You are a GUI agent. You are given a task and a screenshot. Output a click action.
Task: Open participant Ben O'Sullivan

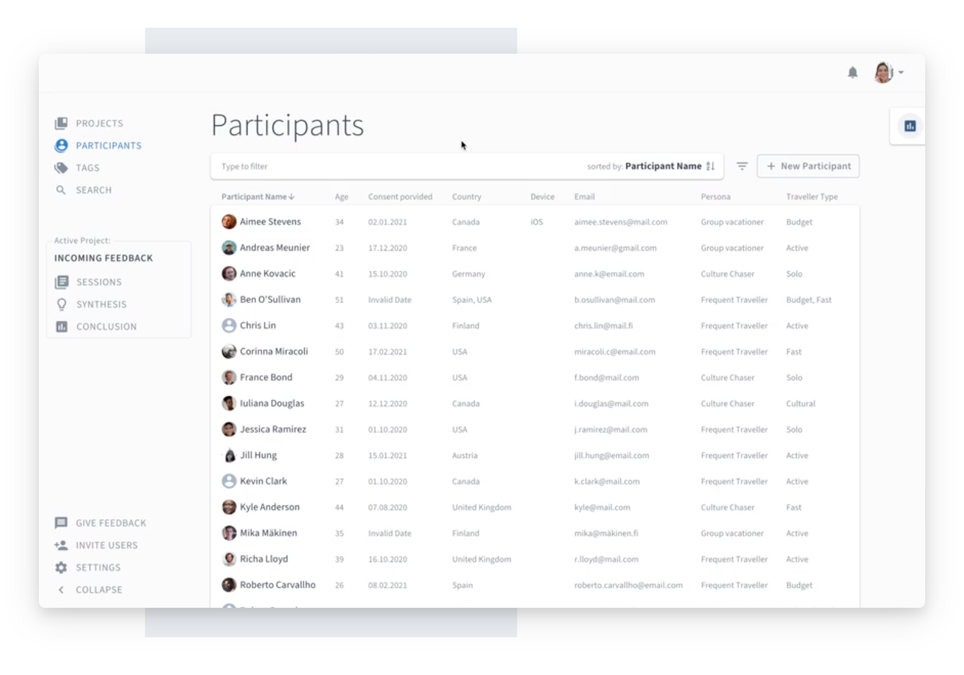click(270, 299)
